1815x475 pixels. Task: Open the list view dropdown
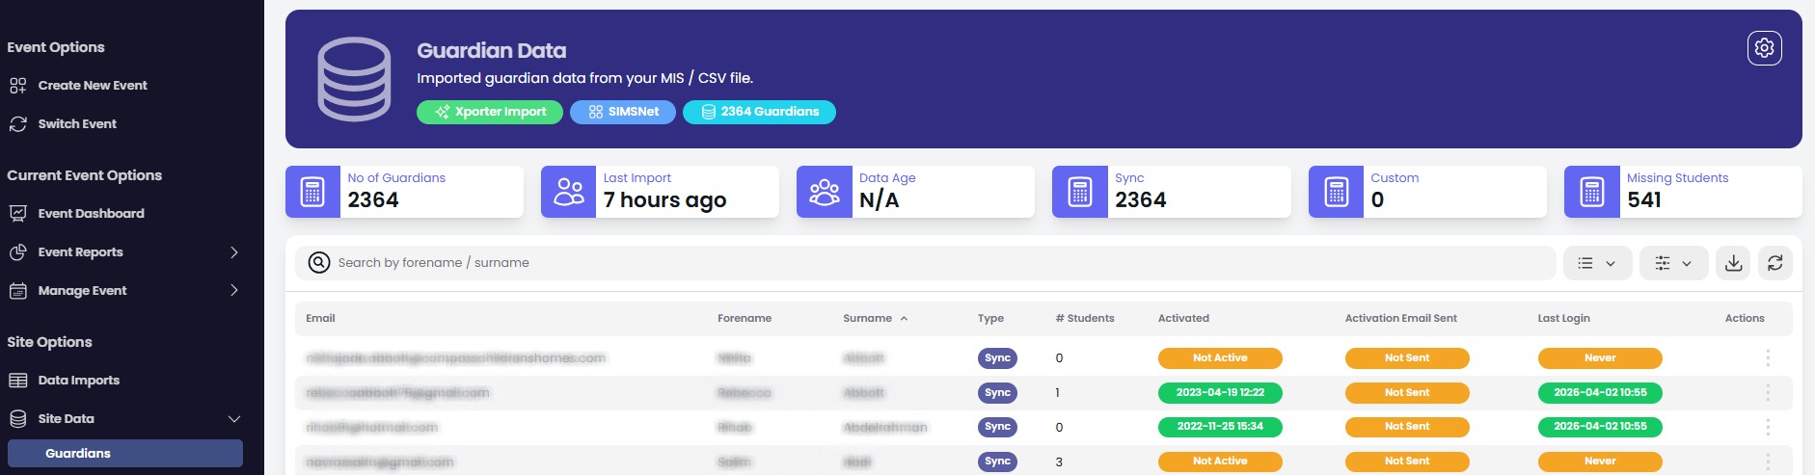1597,263
